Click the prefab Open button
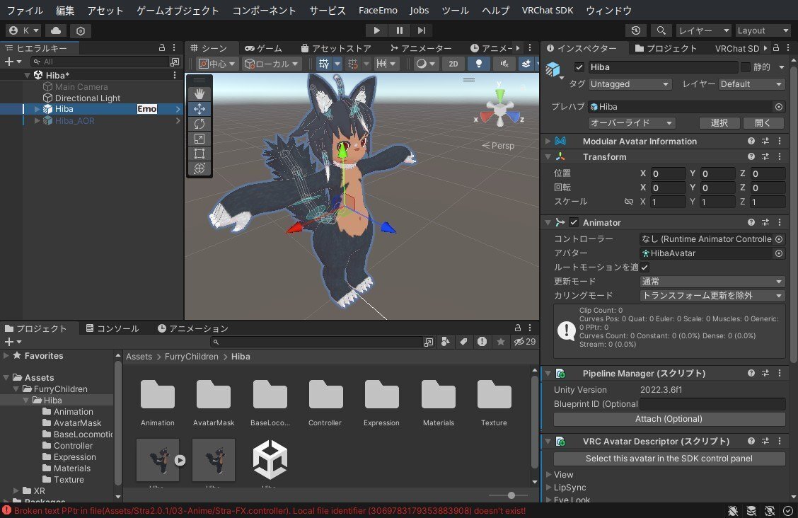Image resolution: width=798 pixels, height=518 pixels. (x=763, y=122)
